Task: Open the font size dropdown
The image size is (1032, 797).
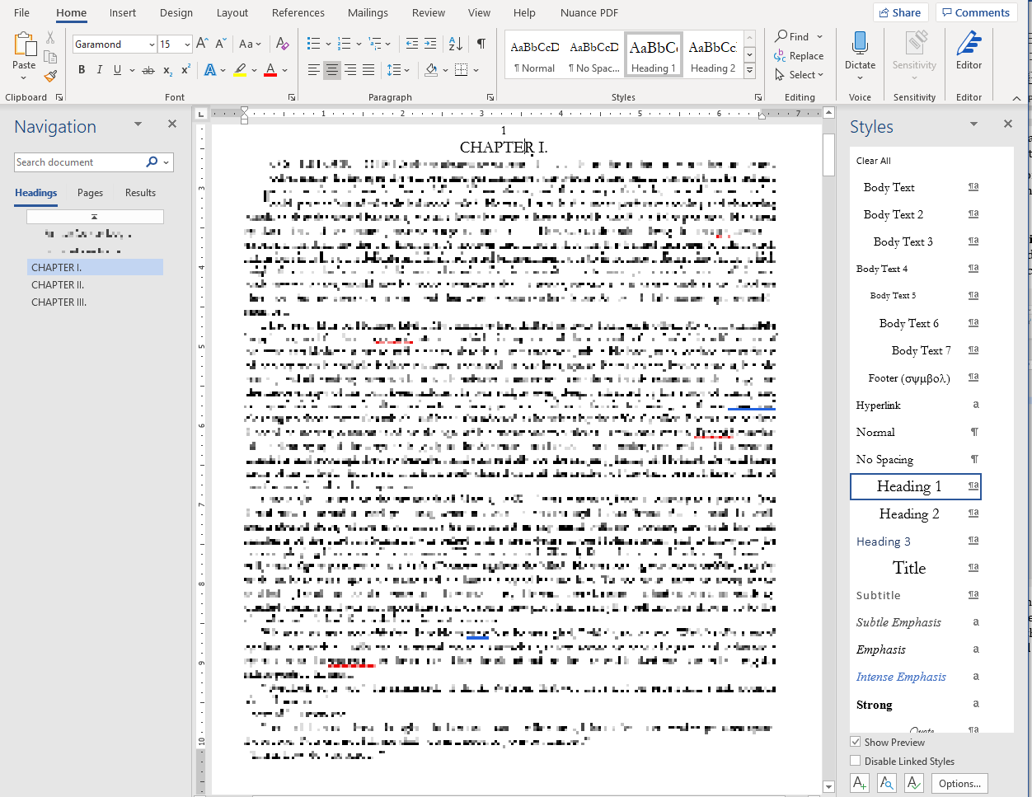Action: pos(188,45)
